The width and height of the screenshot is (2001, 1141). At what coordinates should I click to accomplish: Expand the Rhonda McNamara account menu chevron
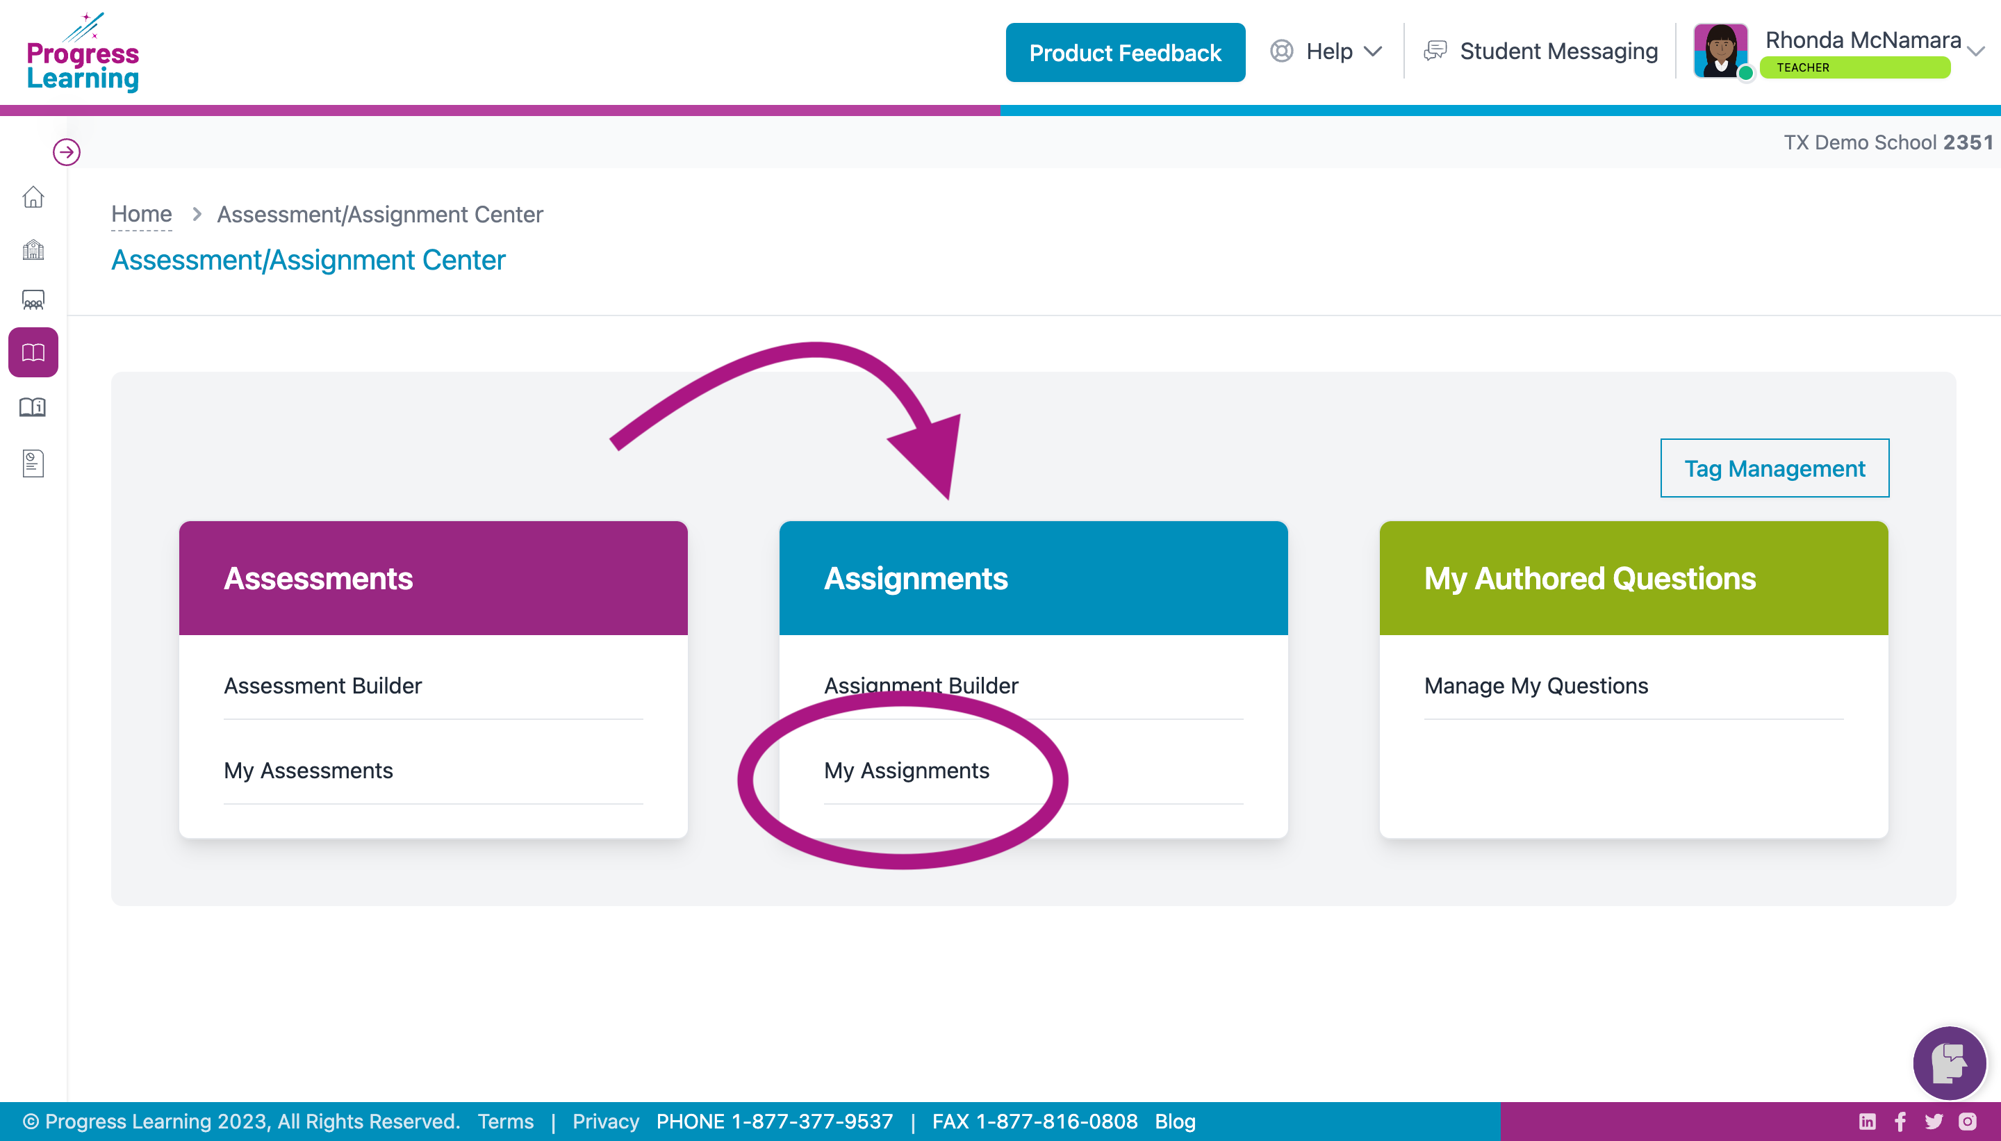[1977, 51]
